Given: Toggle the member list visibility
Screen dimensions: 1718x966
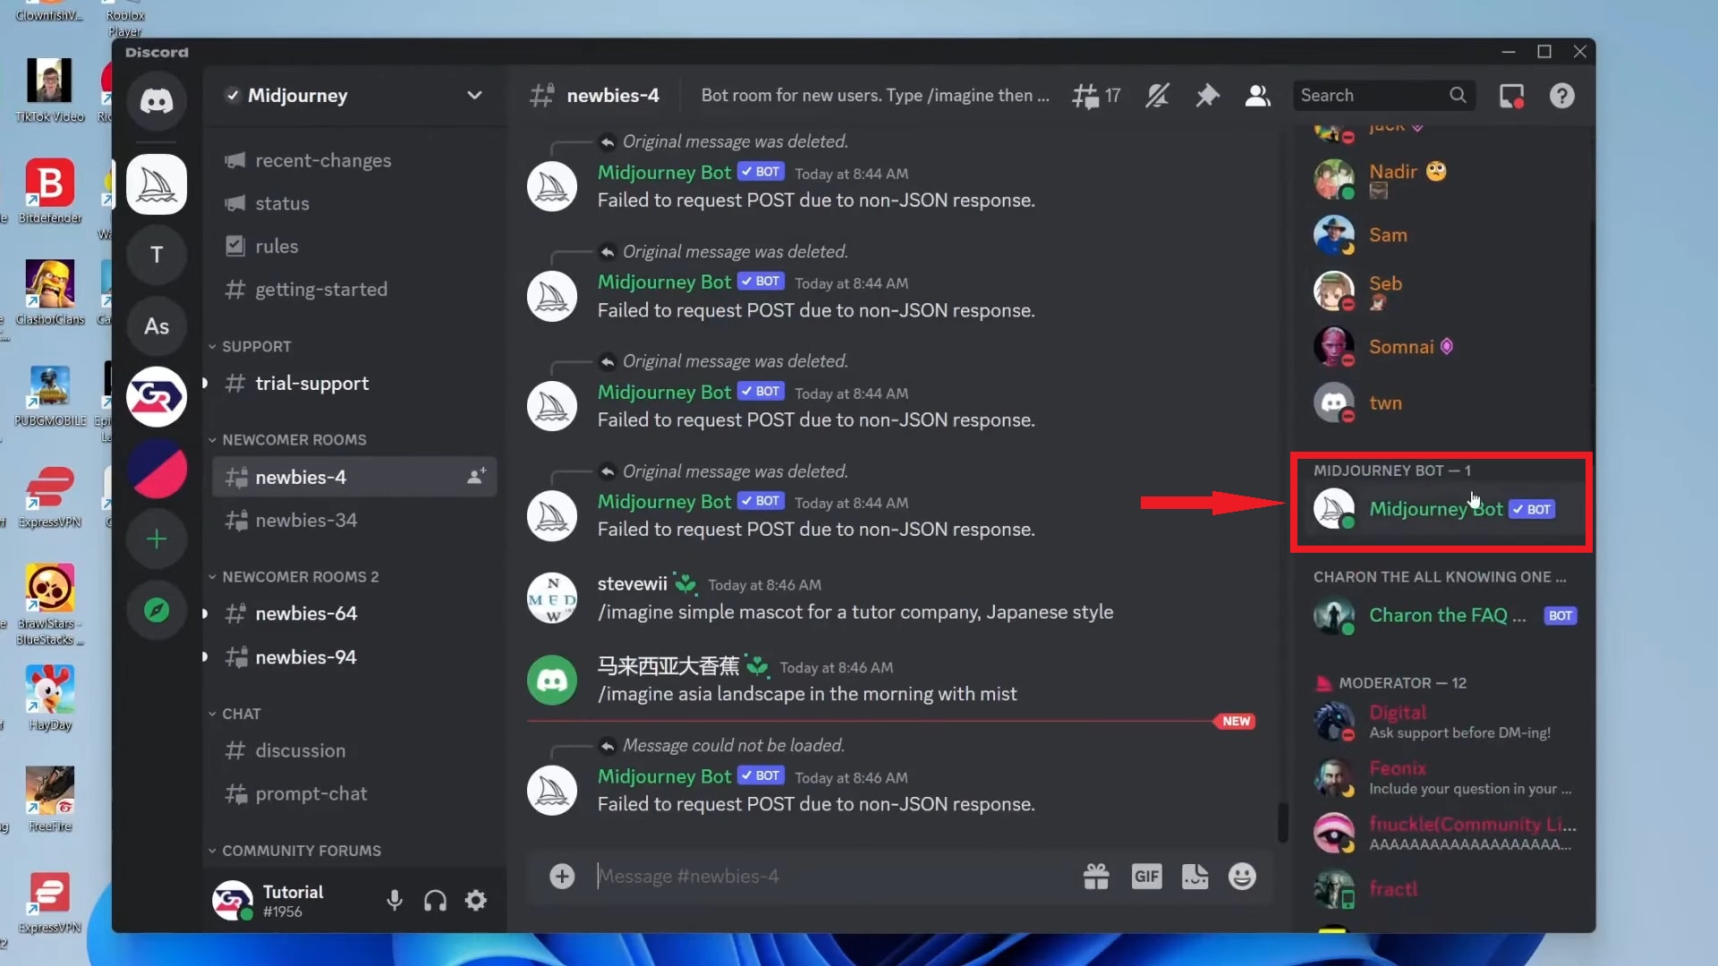Looking at the screenshot, I should pos(1257,96).
